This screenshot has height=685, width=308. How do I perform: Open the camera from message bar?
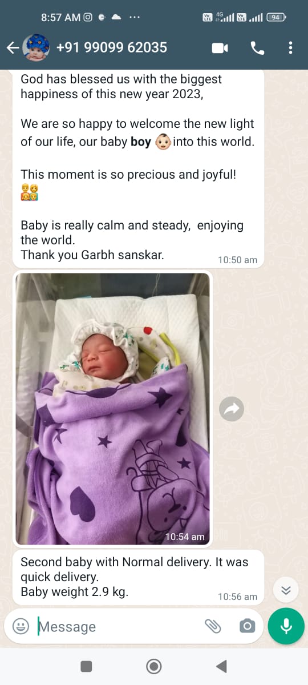coord(247,626)
